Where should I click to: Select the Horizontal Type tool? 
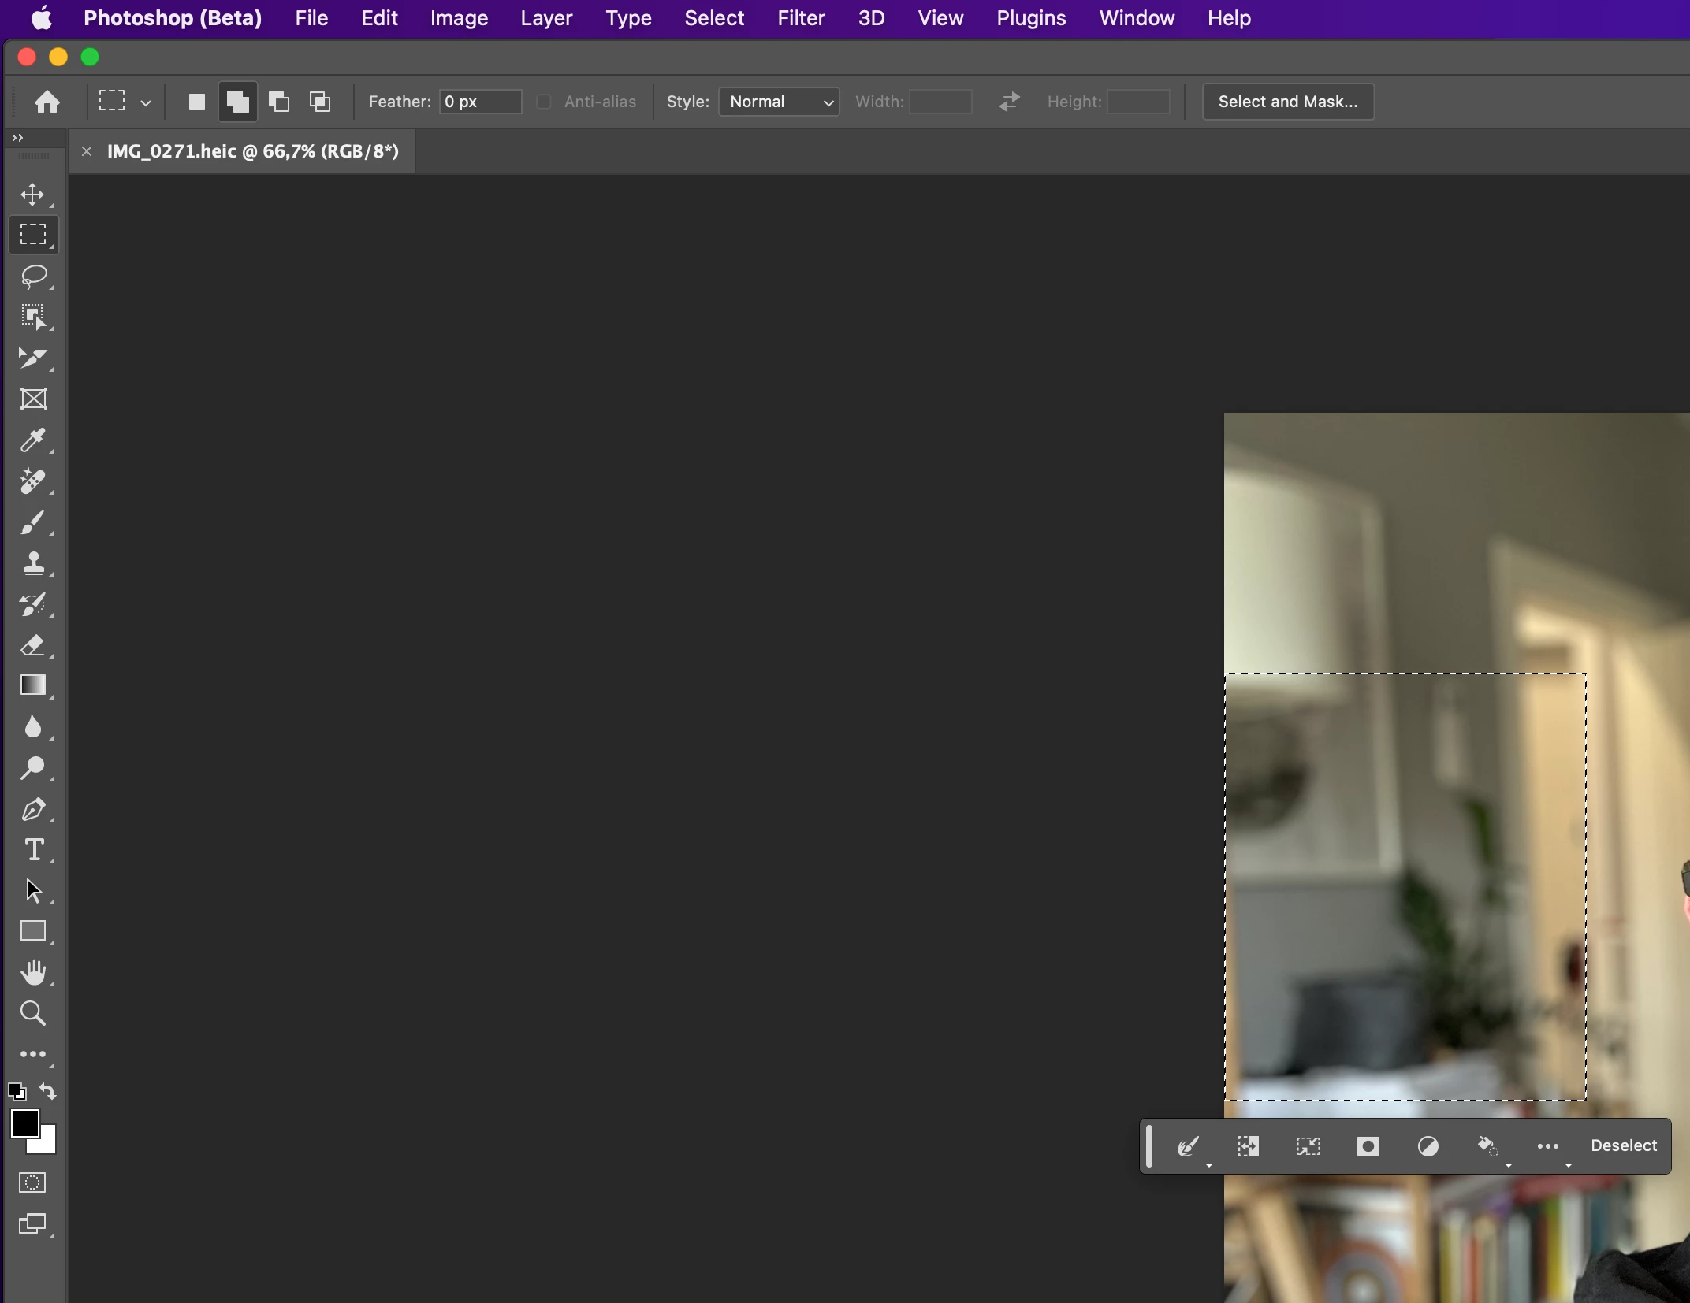[33, 850]
